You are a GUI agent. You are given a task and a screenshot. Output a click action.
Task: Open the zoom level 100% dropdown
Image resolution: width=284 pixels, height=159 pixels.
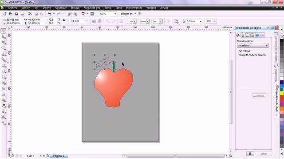(x=115, y=14)
